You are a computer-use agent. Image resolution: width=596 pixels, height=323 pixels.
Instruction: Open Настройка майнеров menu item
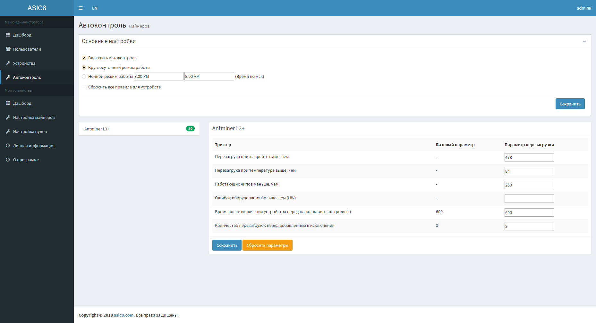coord(37,117)
